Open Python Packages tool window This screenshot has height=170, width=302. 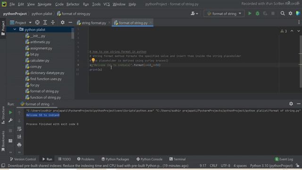[115, 159]
